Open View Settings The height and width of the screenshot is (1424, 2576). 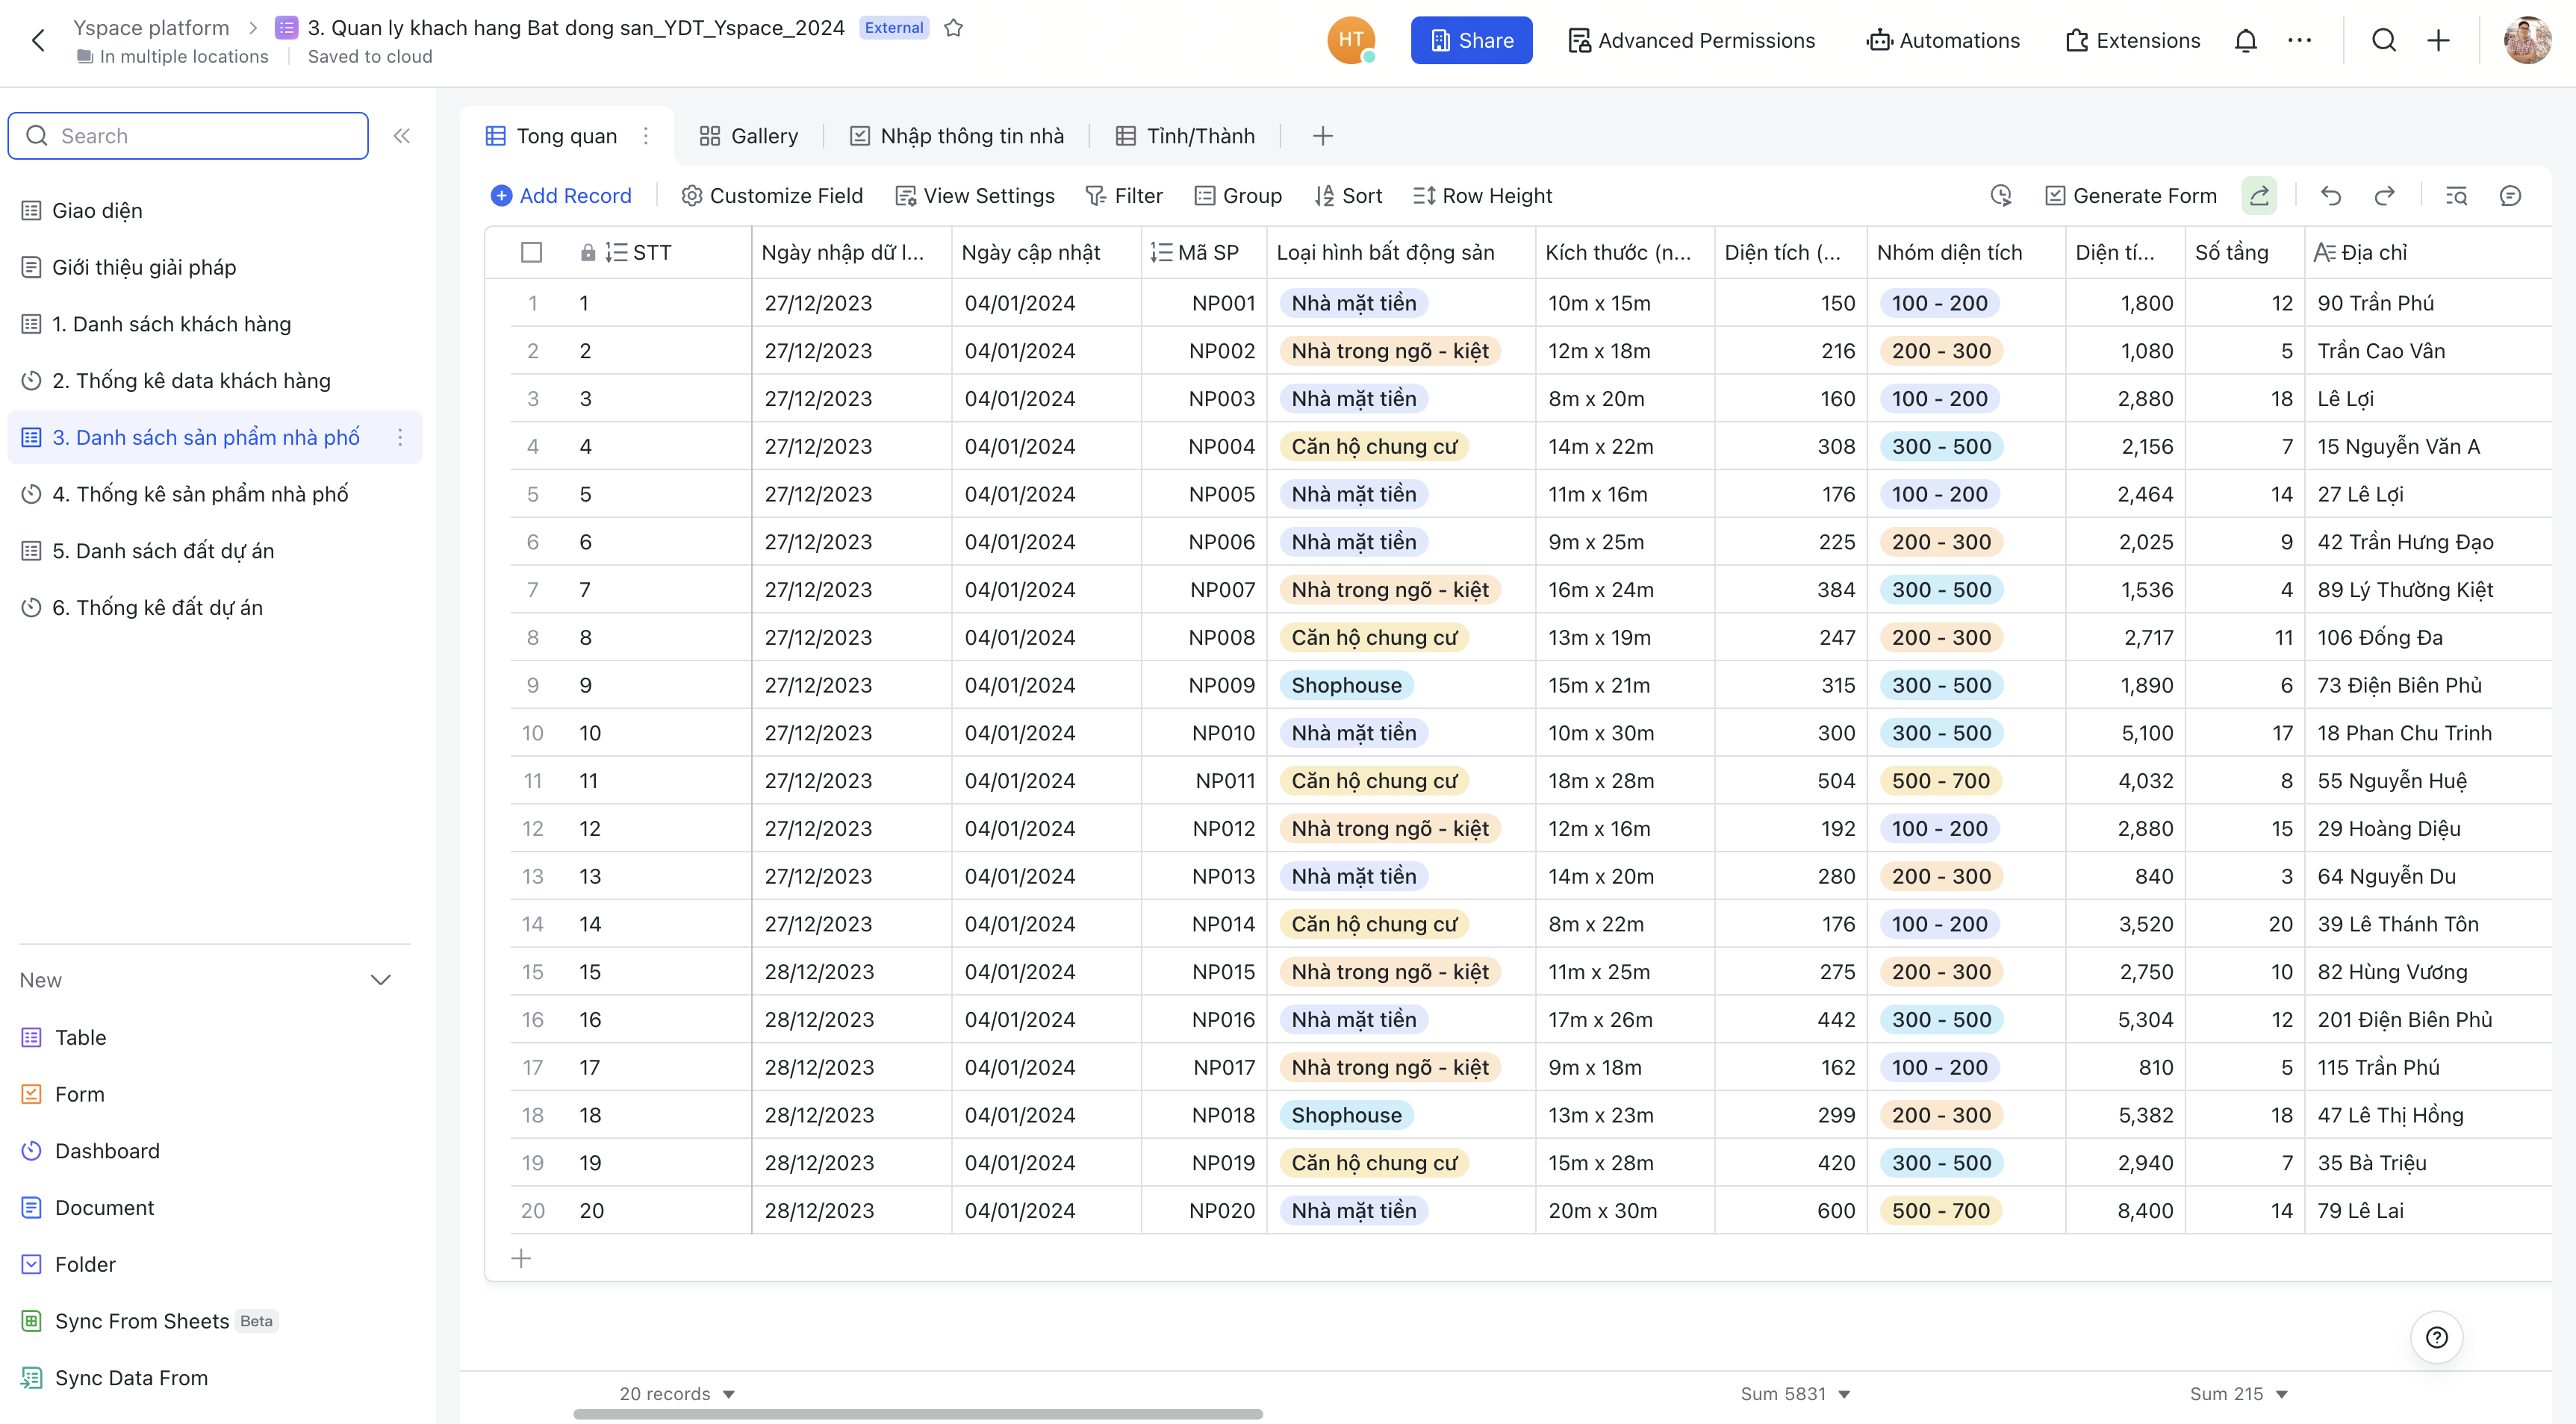coord(975,196)
